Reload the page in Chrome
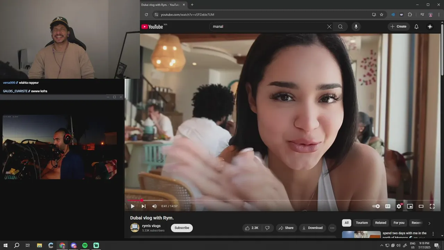This screenshot has width=444, height=250. coord(146,15)
